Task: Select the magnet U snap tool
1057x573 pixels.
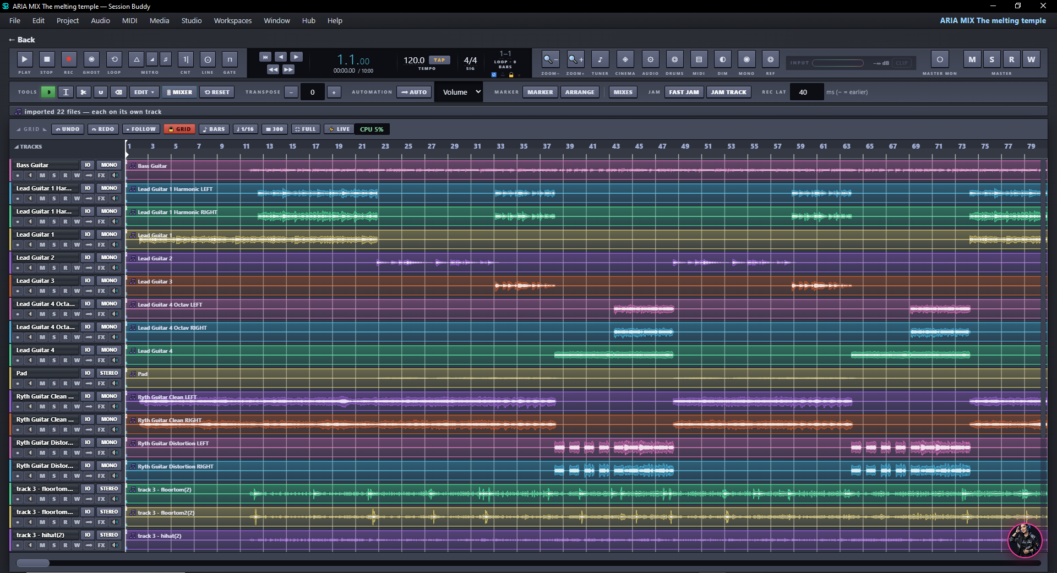Action: (101, 92)
